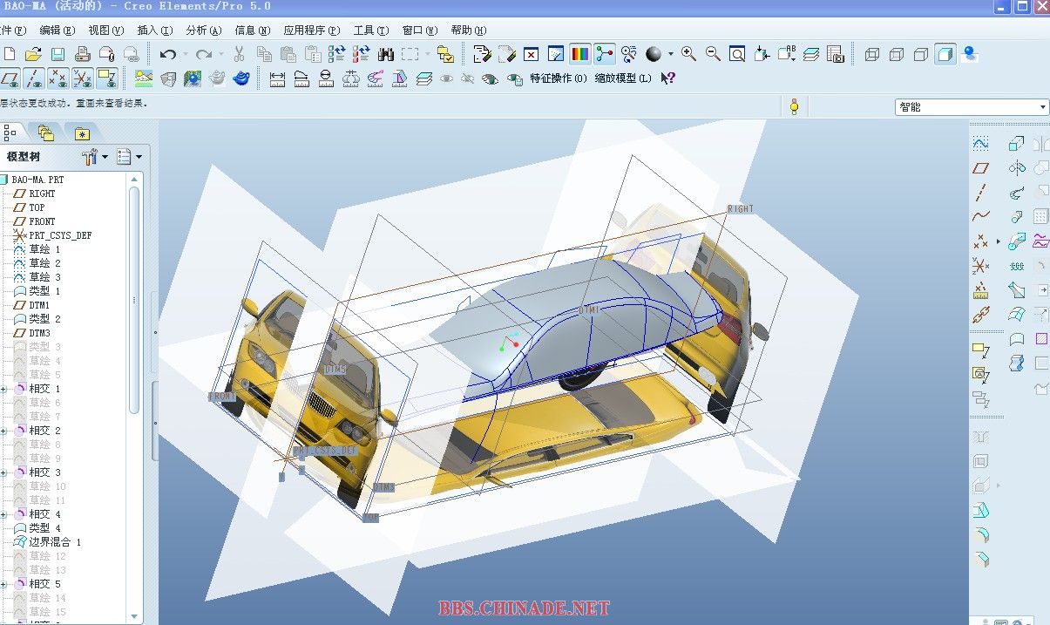The image size is (1050, 625).
Task: Open the 编辑 menu
Action: 56,30
